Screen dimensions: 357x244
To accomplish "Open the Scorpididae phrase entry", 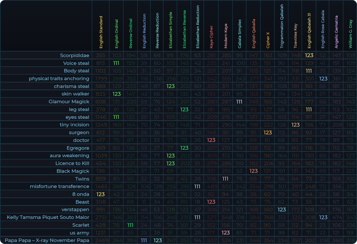I will (75, 55).
